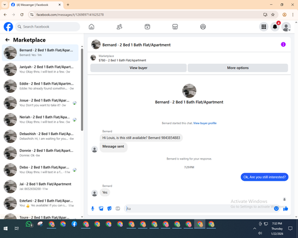The image size is (298, 238).
Task: Open the emoji picker
Action: pyautogui.click(x=276, y=208)
